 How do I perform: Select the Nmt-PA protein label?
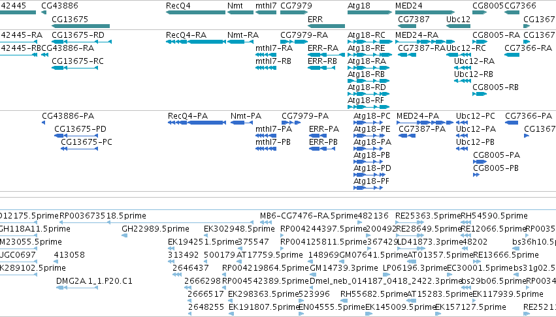(x=246, y=116)
